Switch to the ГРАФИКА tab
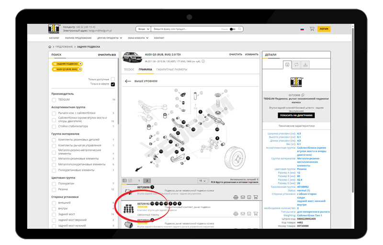383x245 pixels. click(146, 69)
